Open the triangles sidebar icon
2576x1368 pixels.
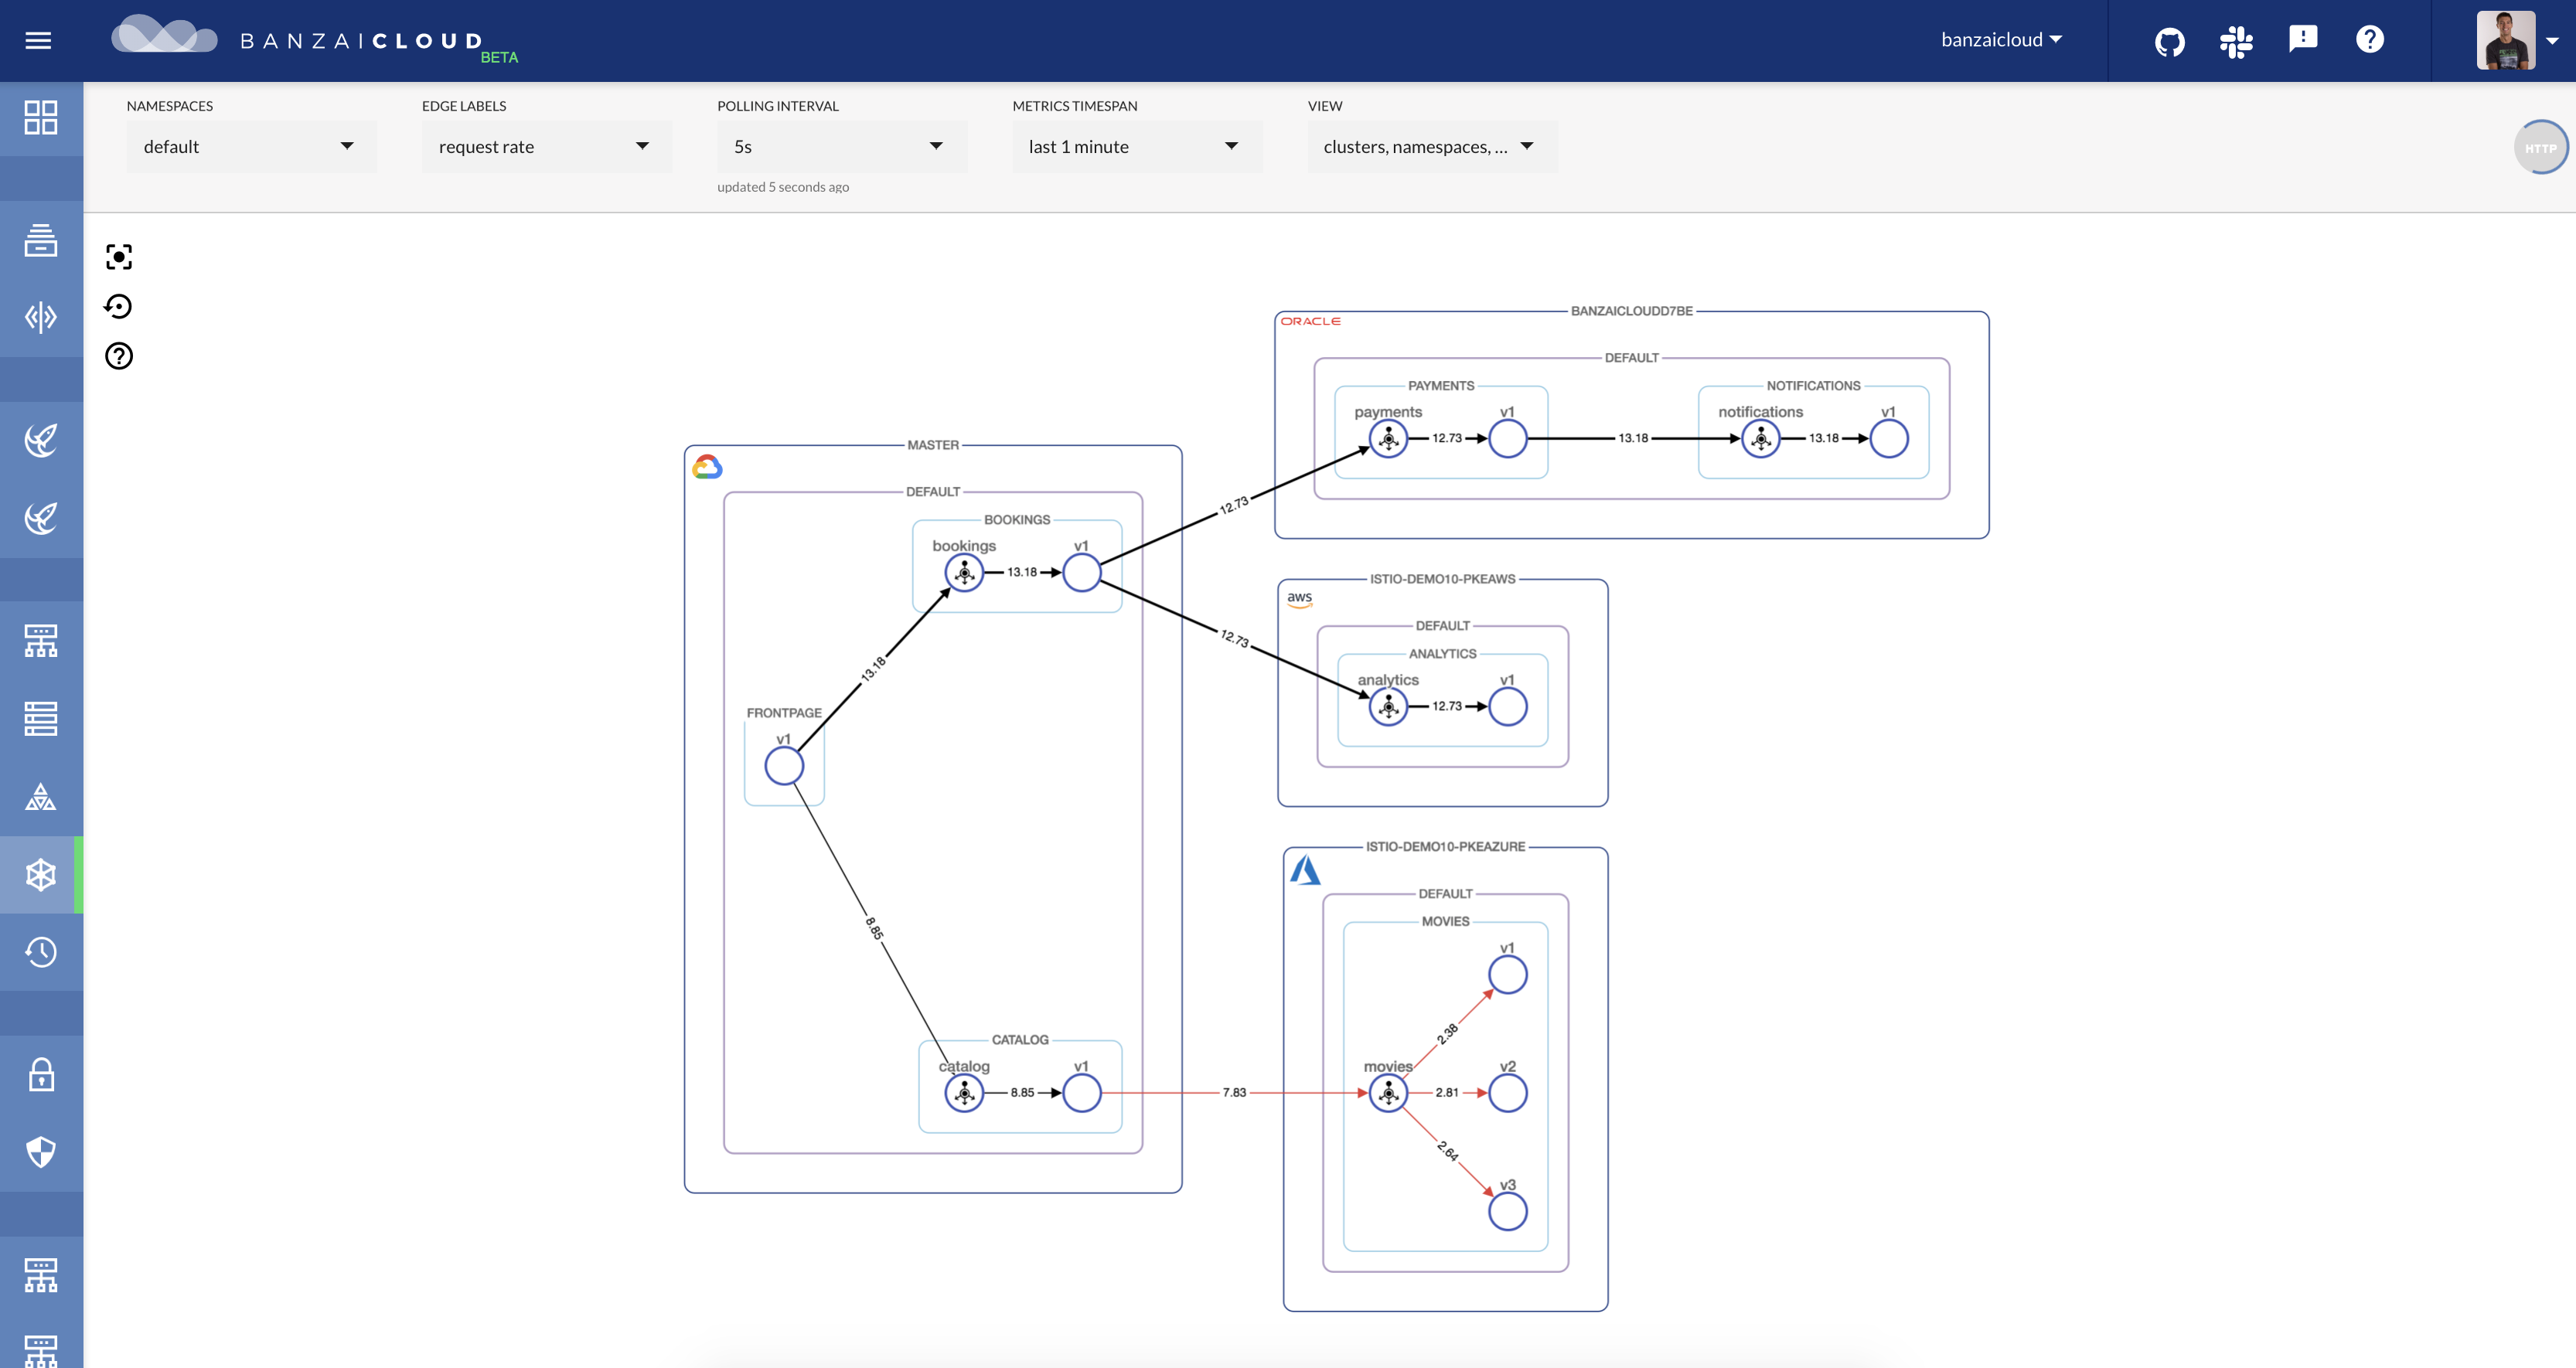coord(41,796)
